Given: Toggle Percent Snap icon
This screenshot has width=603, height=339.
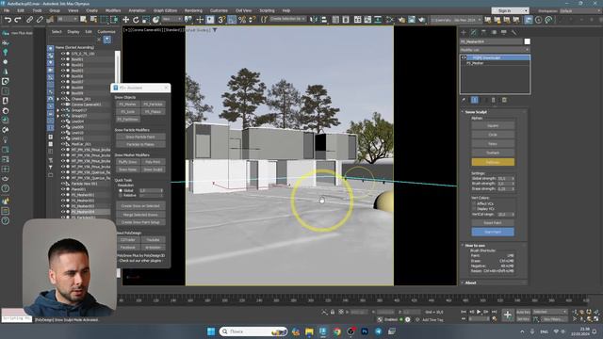Looking at the screenshot, I should 242,20.
